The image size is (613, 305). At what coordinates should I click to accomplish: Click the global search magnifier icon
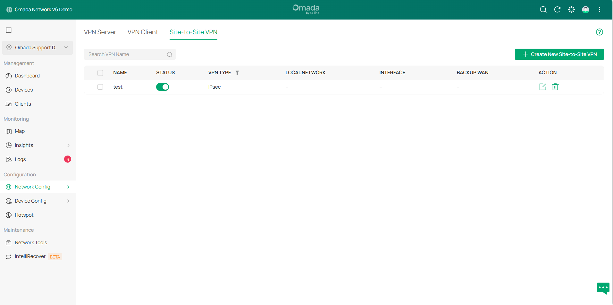[x=543, y=10]
